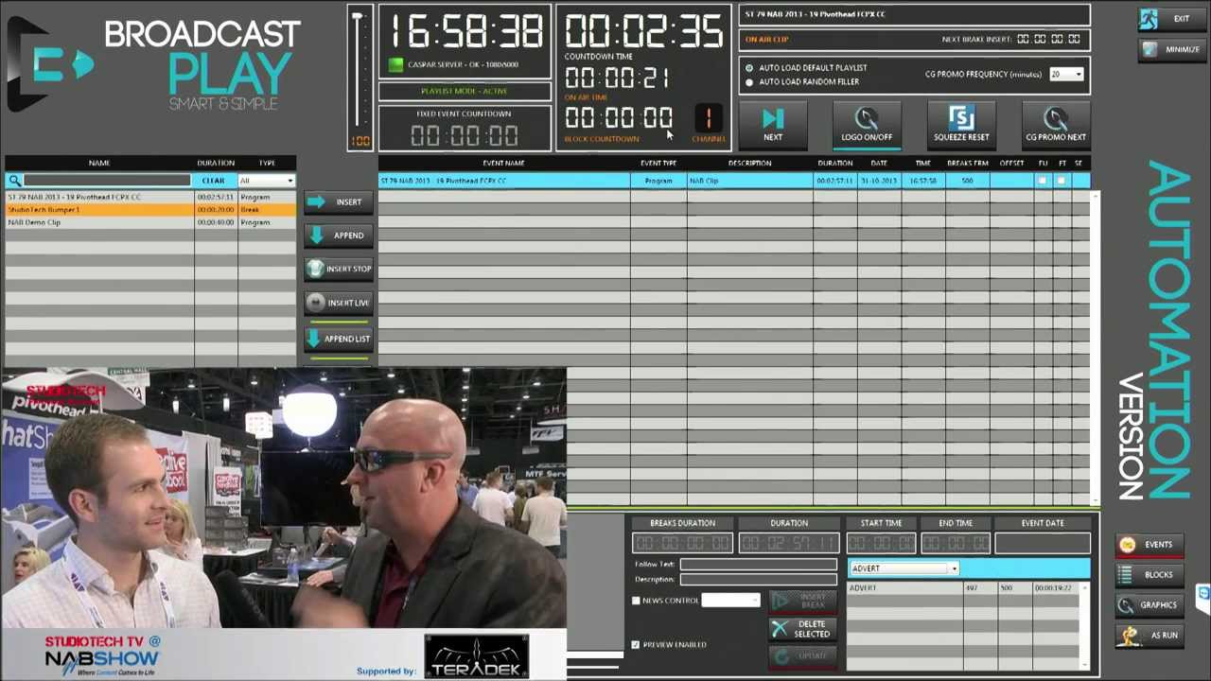
Task: Click the NEXT playback button
Action: [773, 123]
